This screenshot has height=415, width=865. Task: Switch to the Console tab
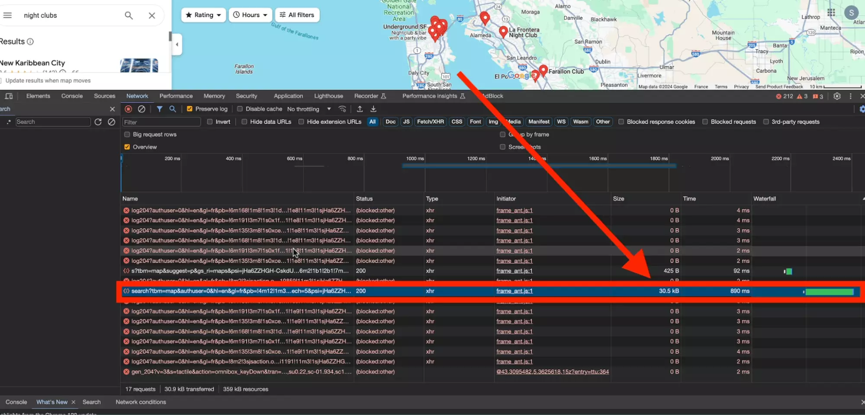tap(72, 96)
